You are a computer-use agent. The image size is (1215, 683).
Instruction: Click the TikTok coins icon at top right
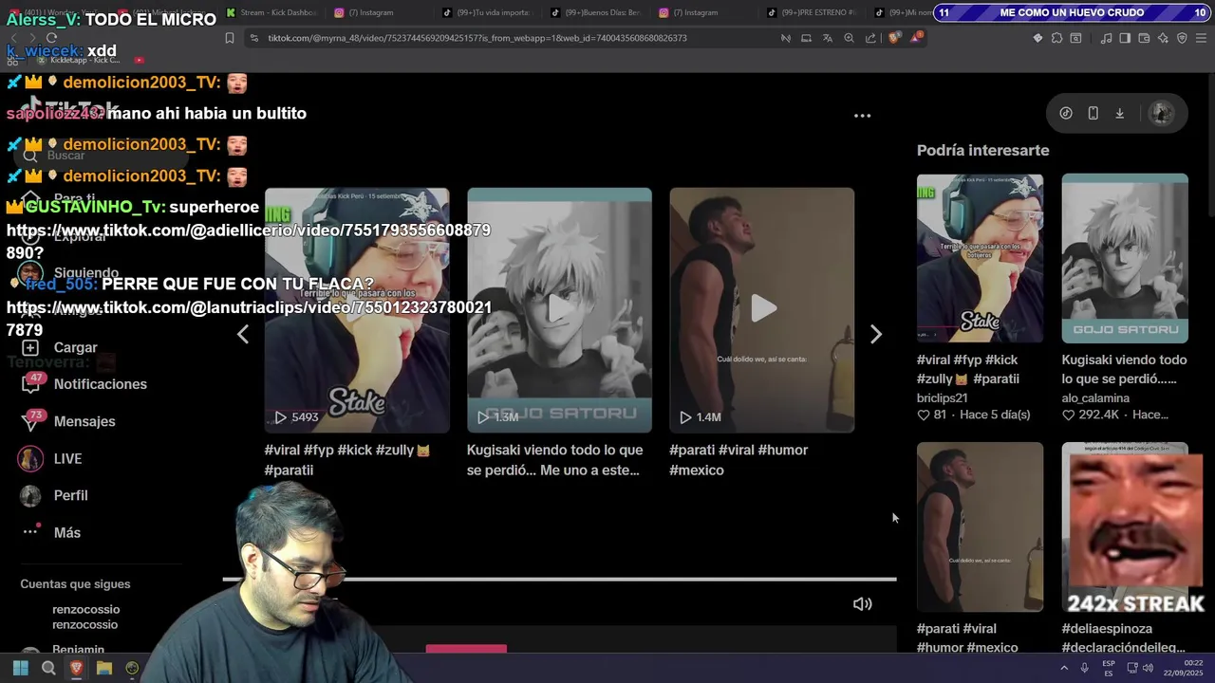click(1066, 113)
